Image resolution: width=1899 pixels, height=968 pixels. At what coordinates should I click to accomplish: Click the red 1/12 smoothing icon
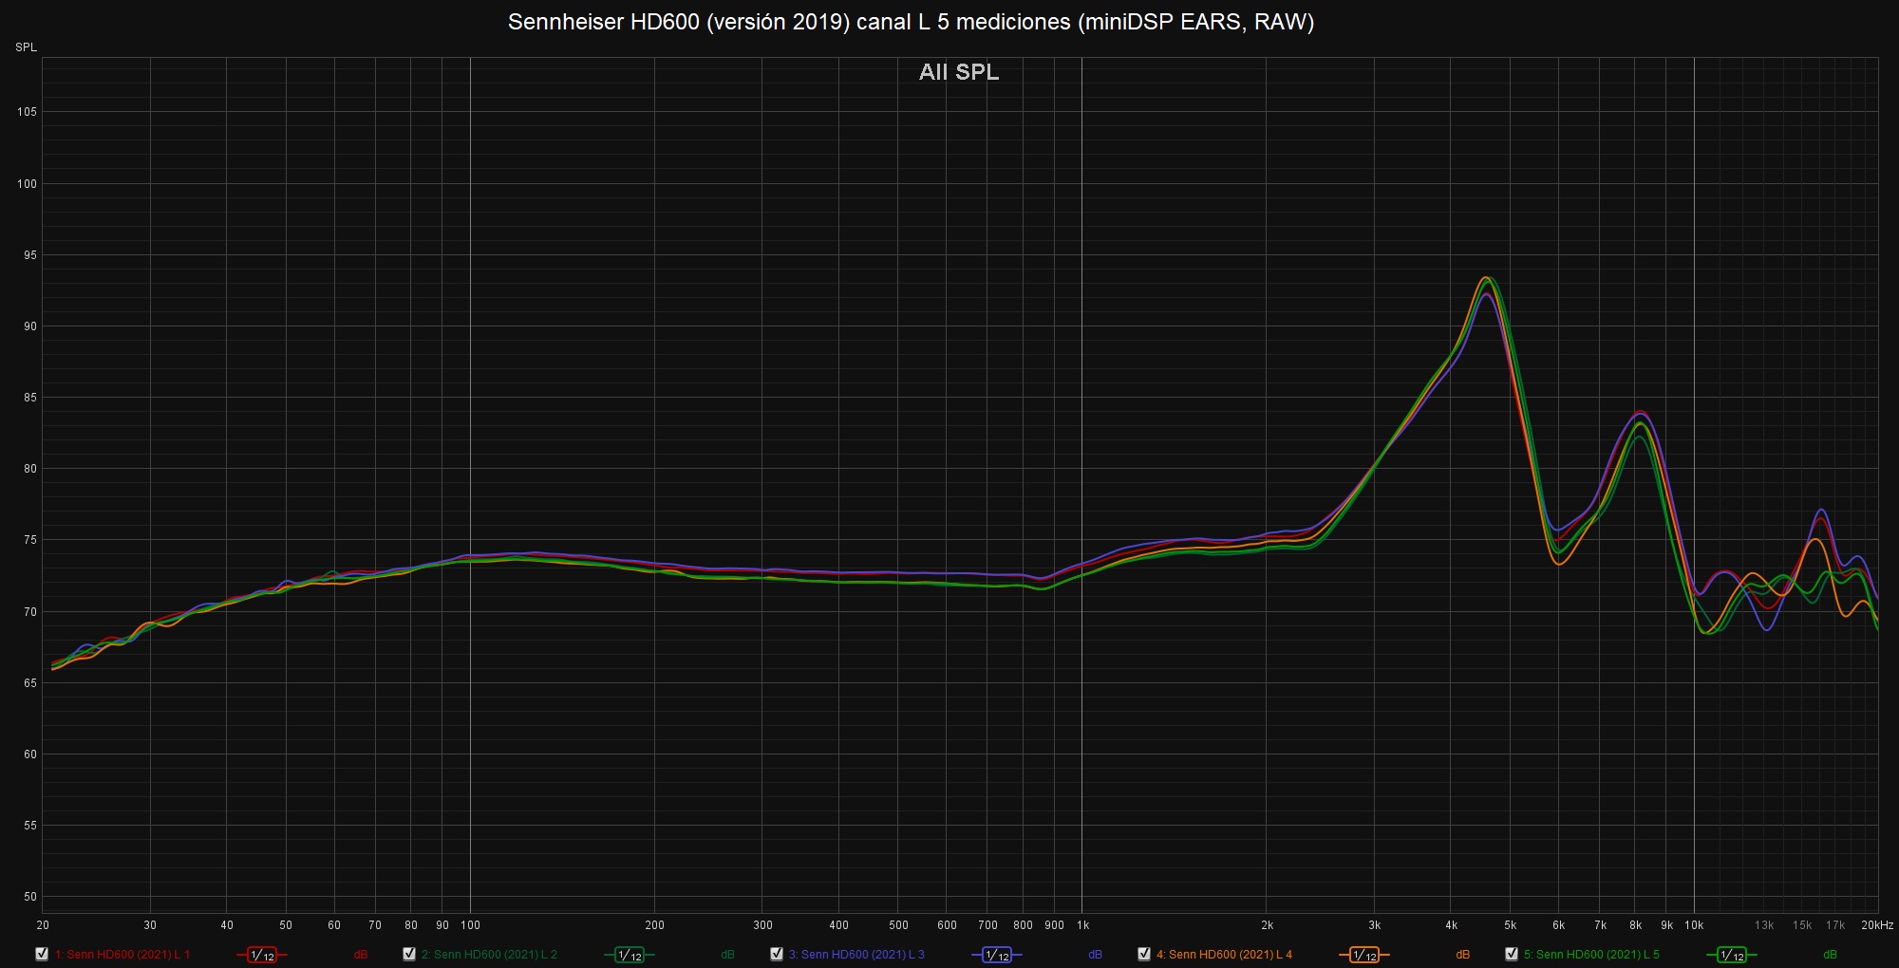click(262, 955)
